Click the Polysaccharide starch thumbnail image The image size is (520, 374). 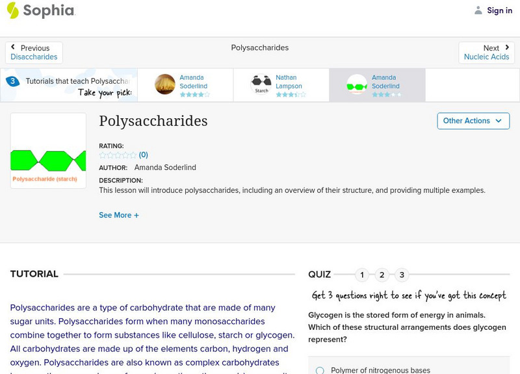48,151
